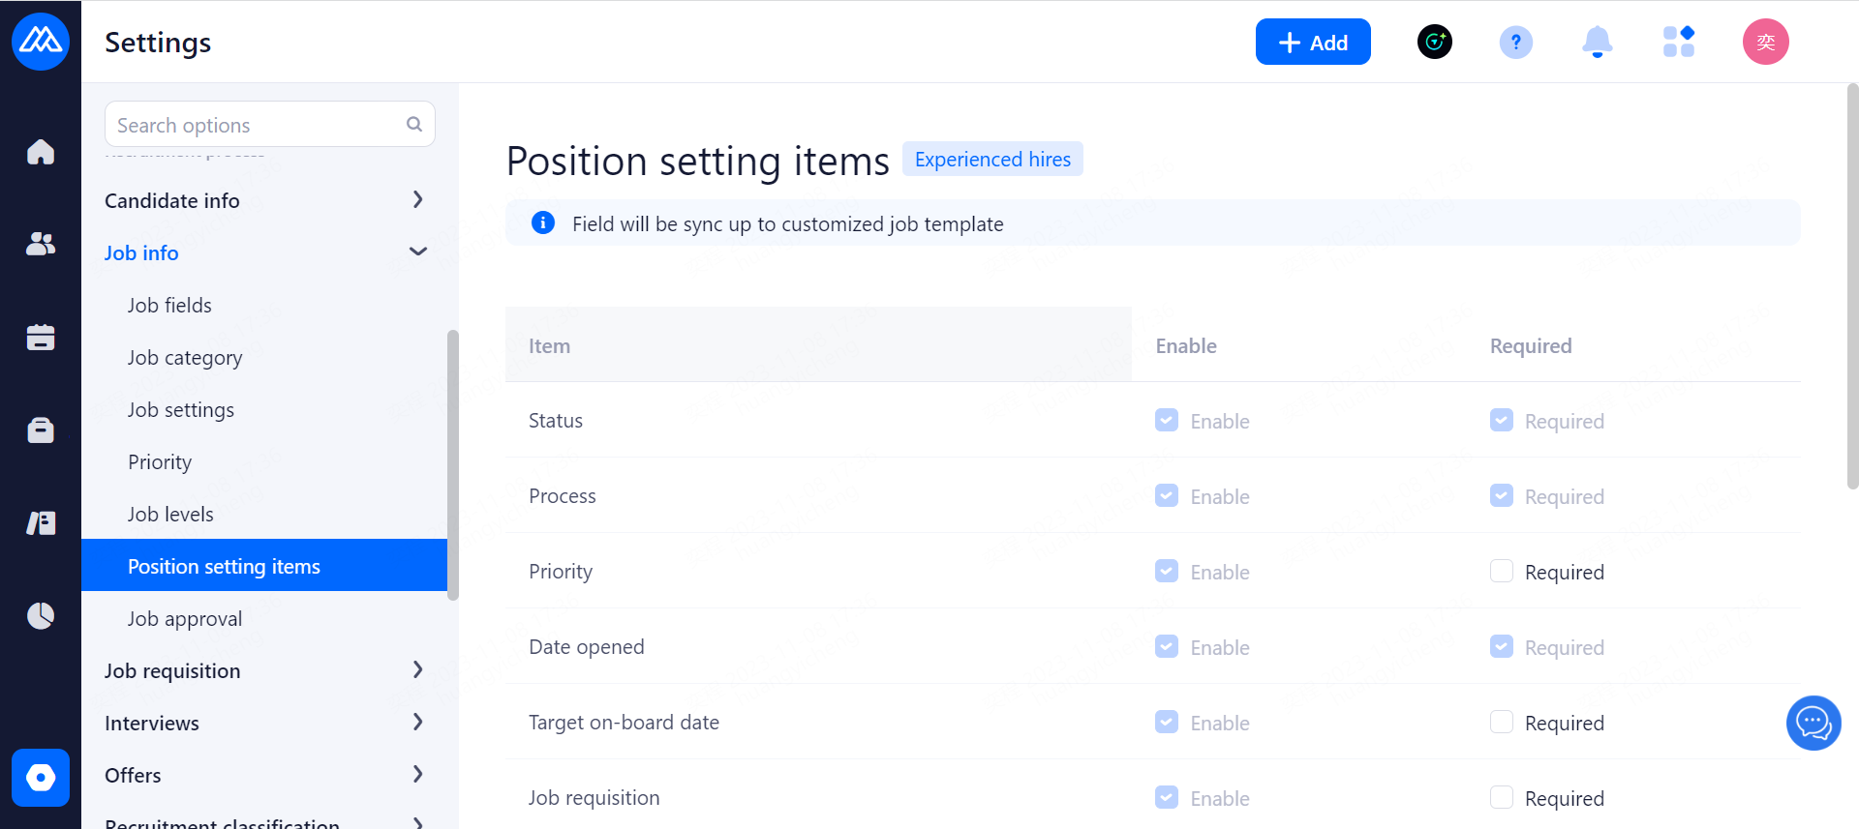Select Job category in the sidebar
The width and height of the screenshot is (1859, 829).
(x=185, y=358)
